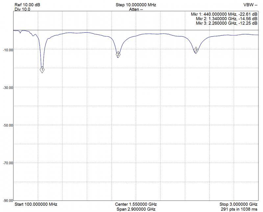Select marker 2 diamond on the trace
This screenshot has height=212, width=263.
(118, 55)
